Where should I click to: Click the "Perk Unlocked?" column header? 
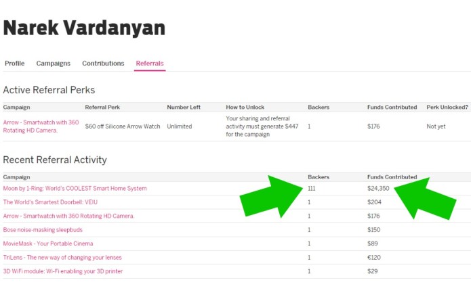point(447,107)
